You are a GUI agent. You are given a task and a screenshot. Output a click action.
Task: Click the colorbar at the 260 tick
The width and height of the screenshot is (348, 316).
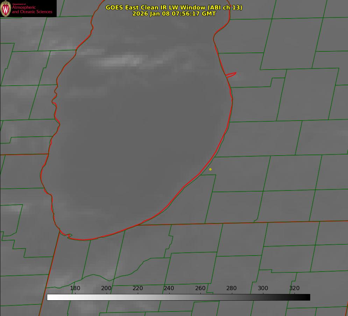click(200, 297)
